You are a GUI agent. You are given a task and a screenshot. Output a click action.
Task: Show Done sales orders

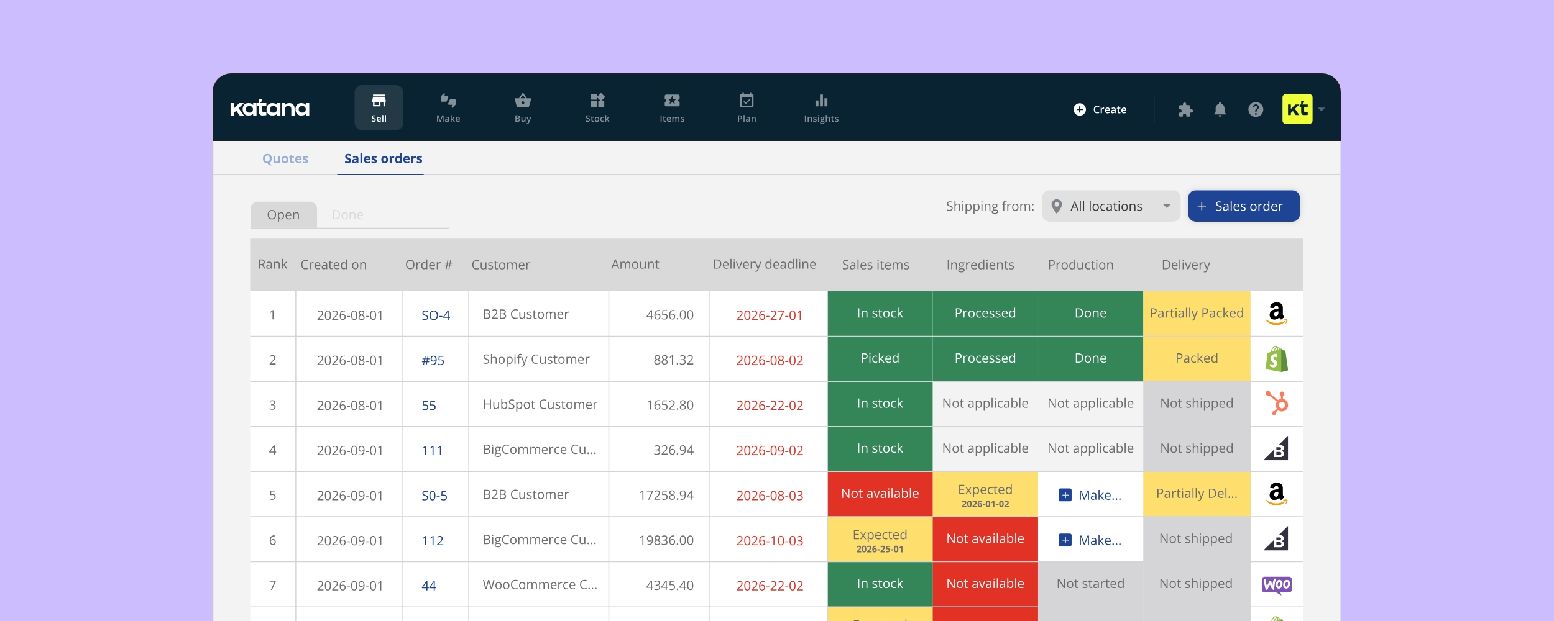coord(347,215)
